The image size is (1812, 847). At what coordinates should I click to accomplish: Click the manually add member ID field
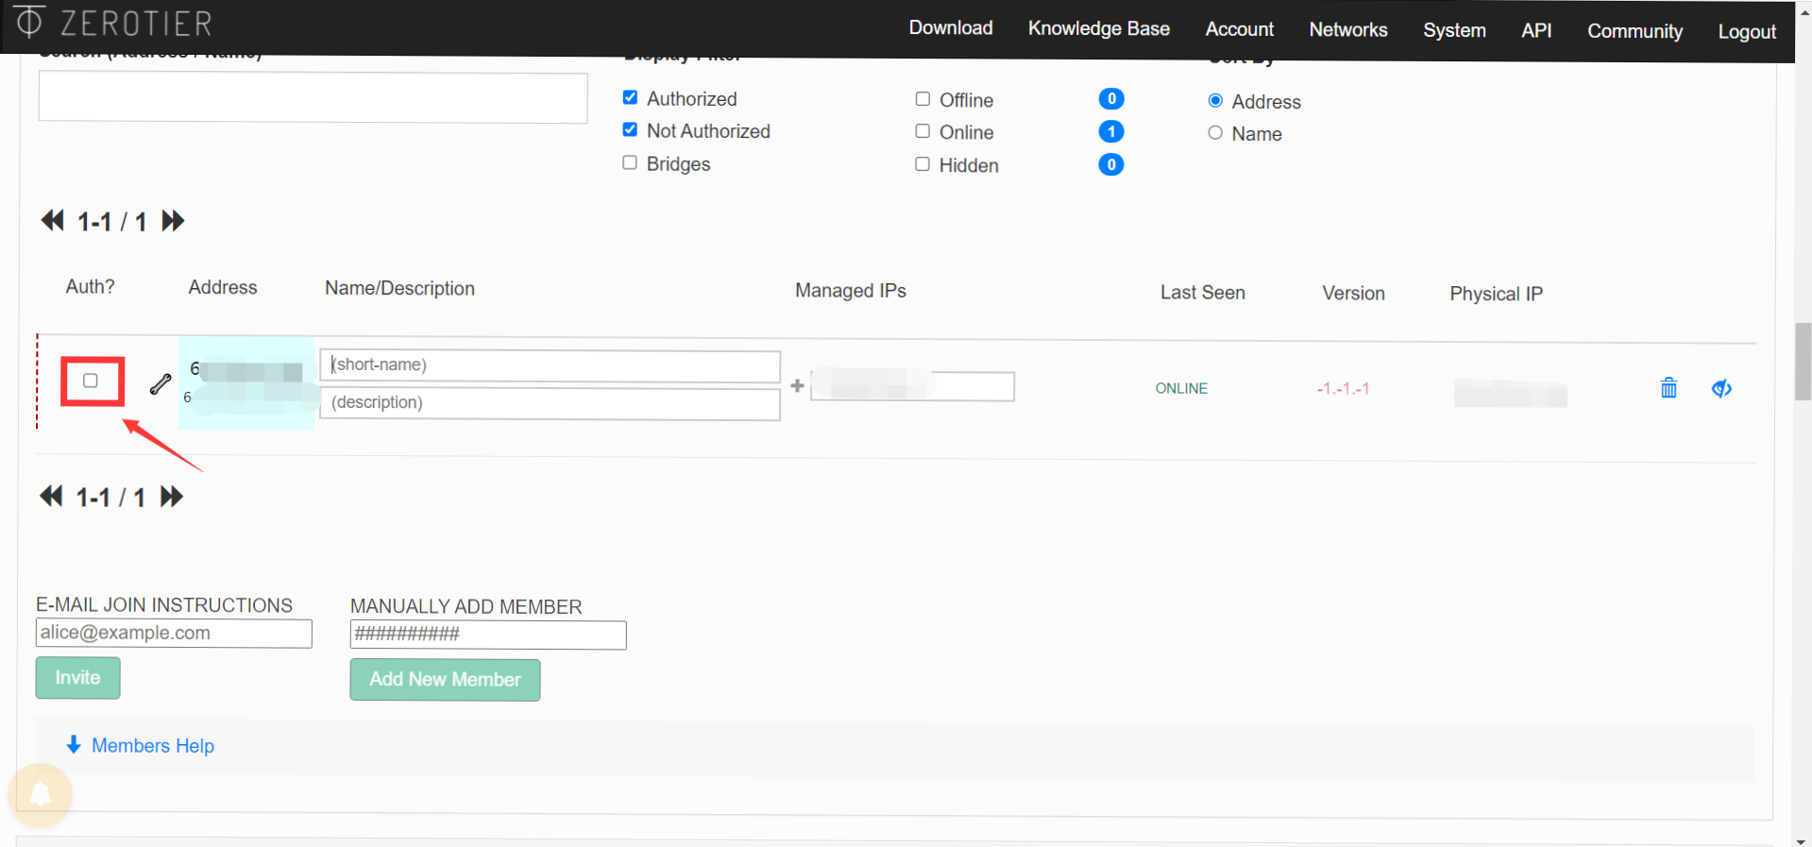pos(488,635)
